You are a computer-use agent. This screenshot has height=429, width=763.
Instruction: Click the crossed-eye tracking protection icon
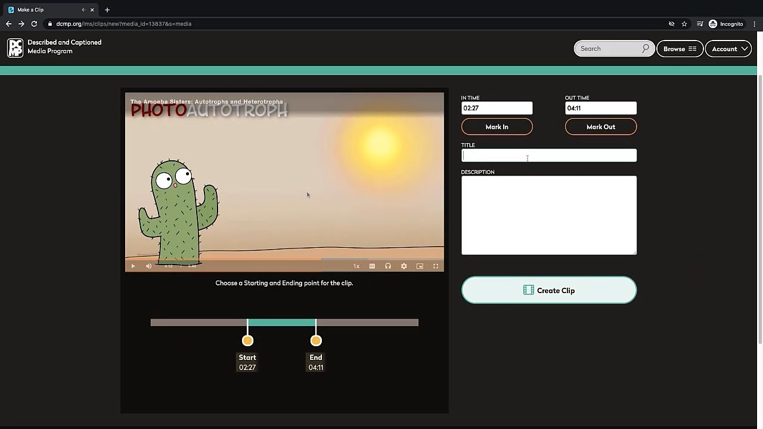[x=671, y=24]
